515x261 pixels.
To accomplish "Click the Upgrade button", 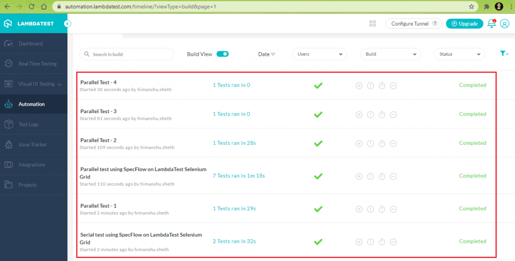I will pyautogui.click(x=464, y=24).
